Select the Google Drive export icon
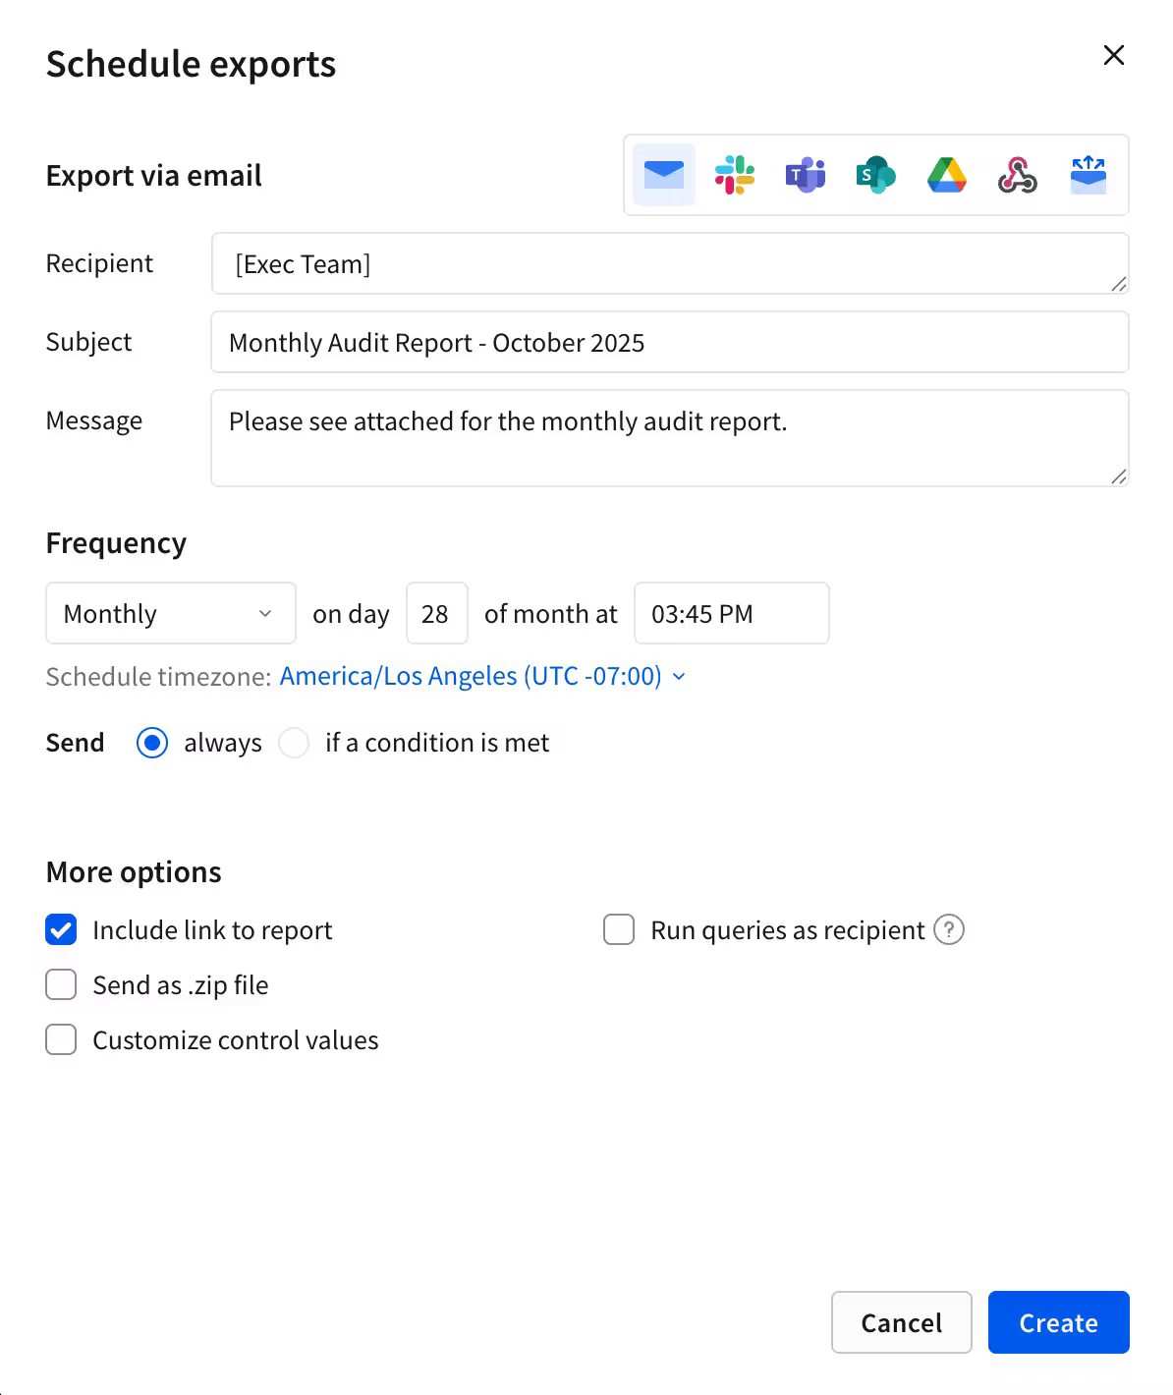 (x=947, y=175)
